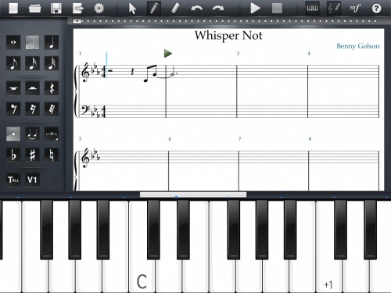Image resolution: width=391 pixels, height=293 pixels.
Task: Select the beamed eighth notes in measure 1
Action: (150, 73)
